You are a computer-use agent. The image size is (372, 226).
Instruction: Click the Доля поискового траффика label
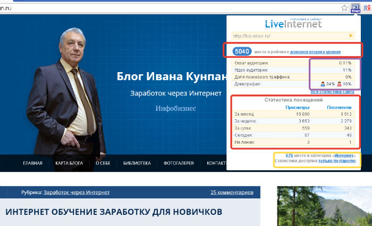click(262, 77)
